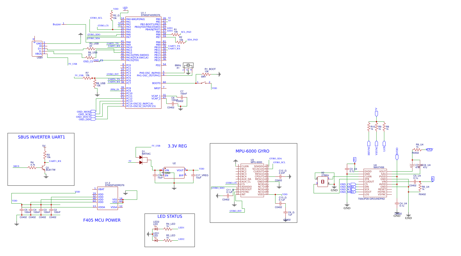This screenshot has width=461, height=256.
Task: Select the ground symbol below transistor Q1
Action: click(46, 176)
